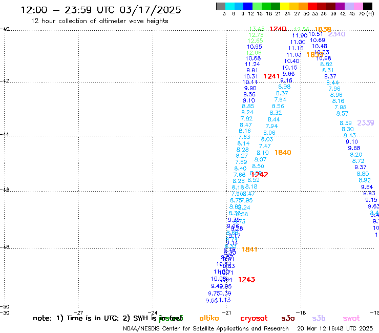Click the wave height value 8.50
Viewport: 379px width, 333px height.
click(x=258, y=166)
